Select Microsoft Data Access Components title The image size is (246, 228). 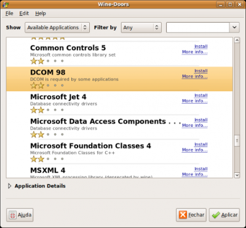(x=105, y=121)
